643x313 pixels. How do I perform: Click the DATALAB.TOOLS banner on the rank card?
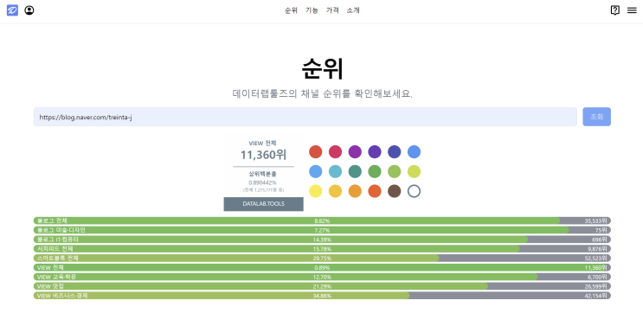coord(263,204)
